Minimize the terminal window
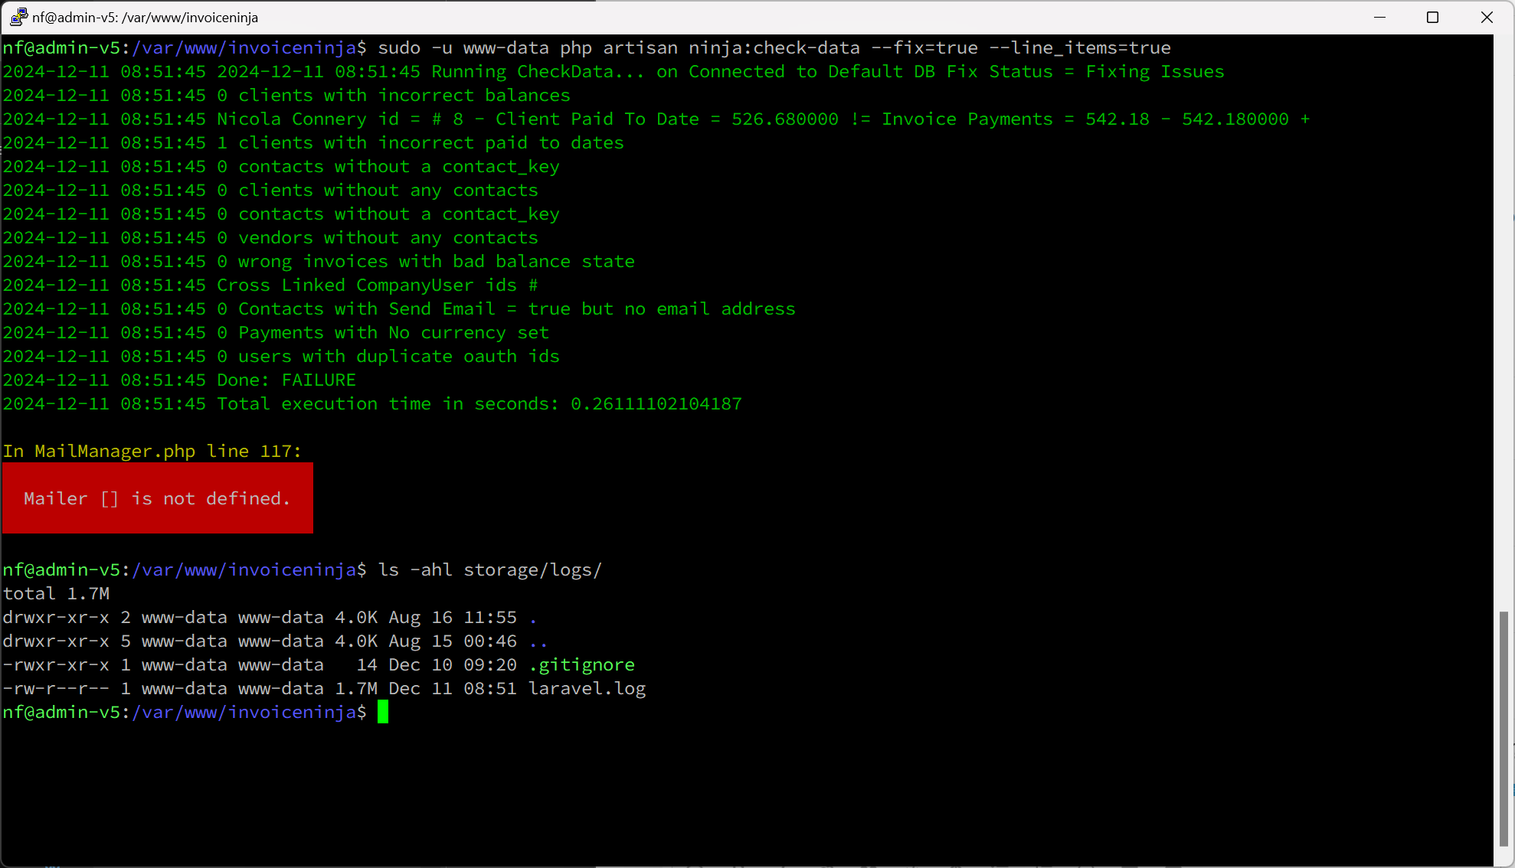 tap(1379, 17)
